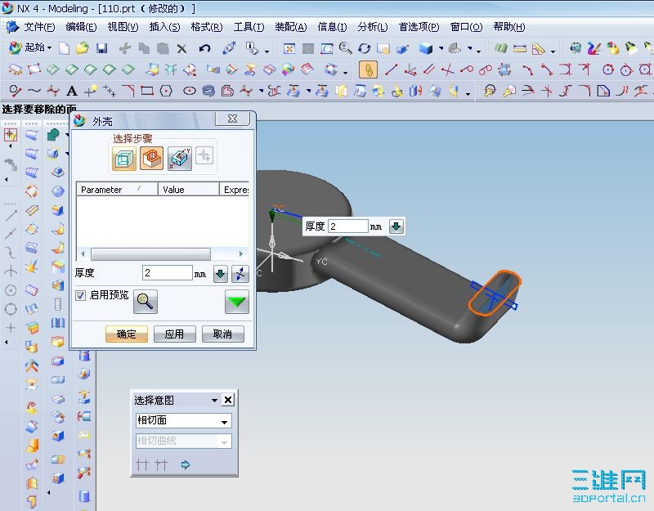Click the text A tool icon

(72, 91)
